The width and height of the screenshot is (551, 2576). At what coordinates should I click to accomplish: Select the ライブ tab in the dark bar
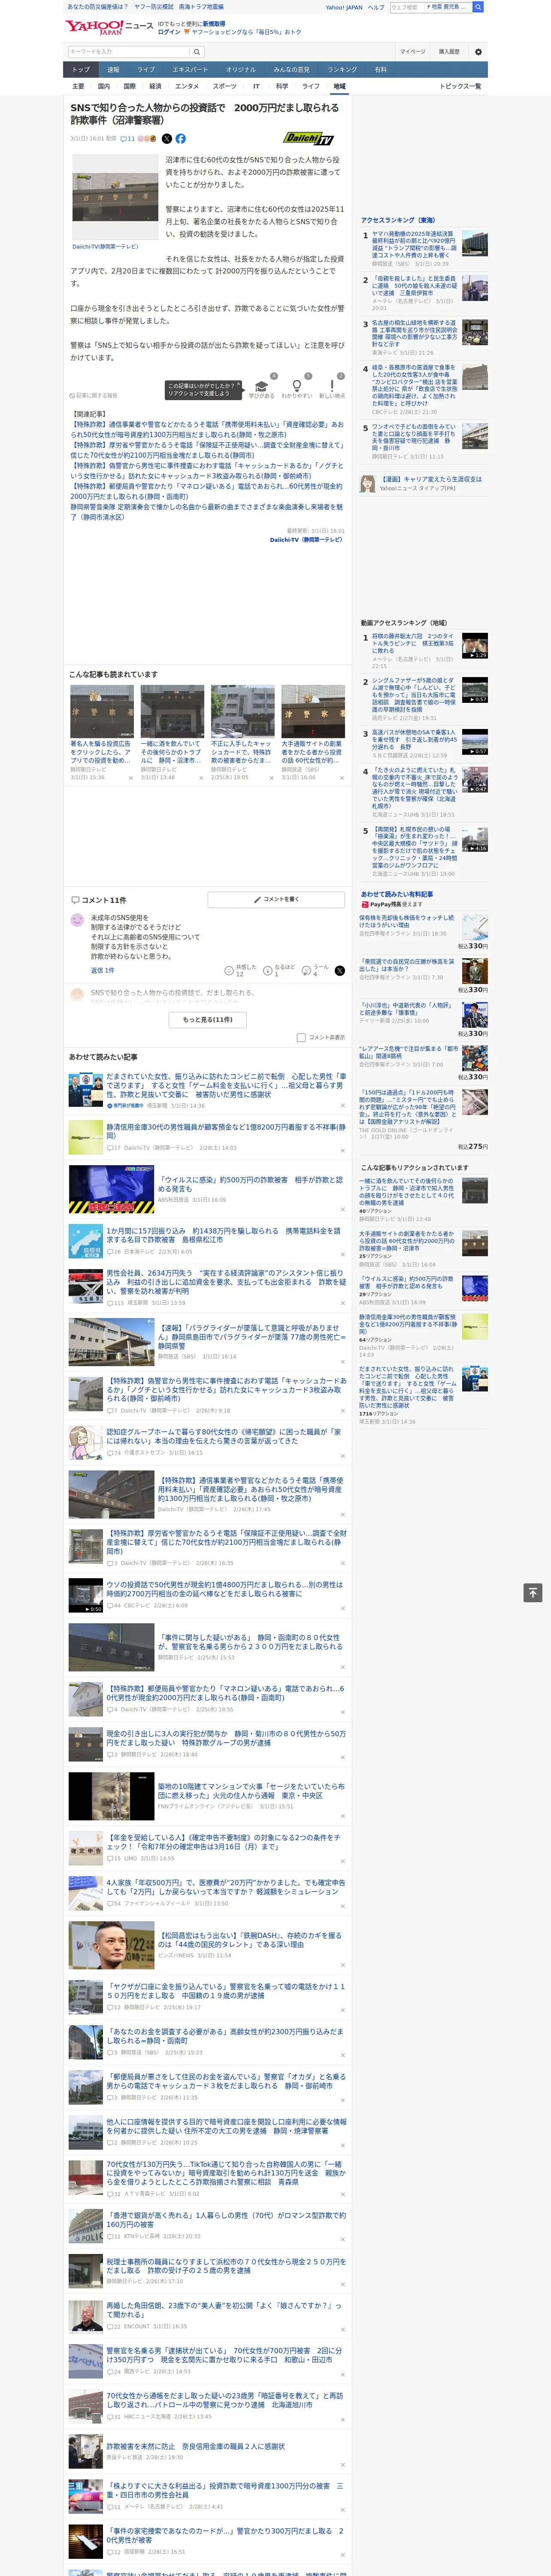point(146,70)
